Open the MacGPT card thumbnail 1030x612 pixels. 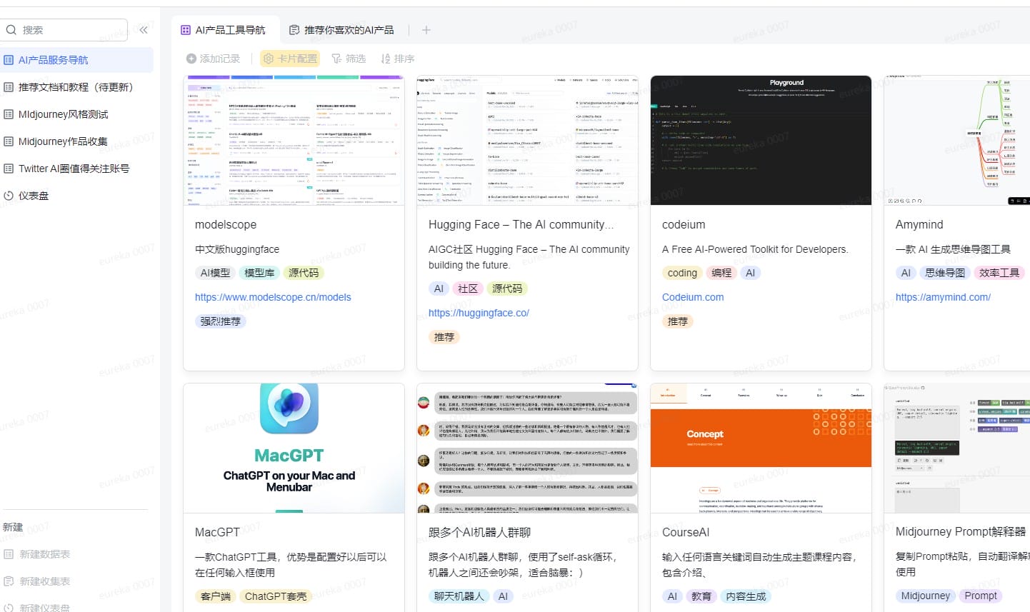(294, 448)
